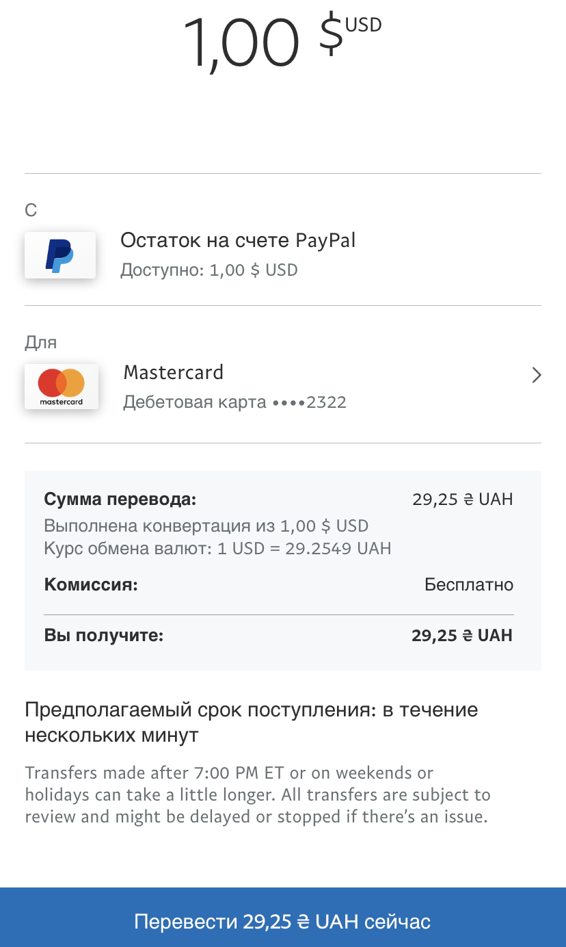
Task: Click bold 29,25 ₴ UAH total received
Action: coord(462,636)
